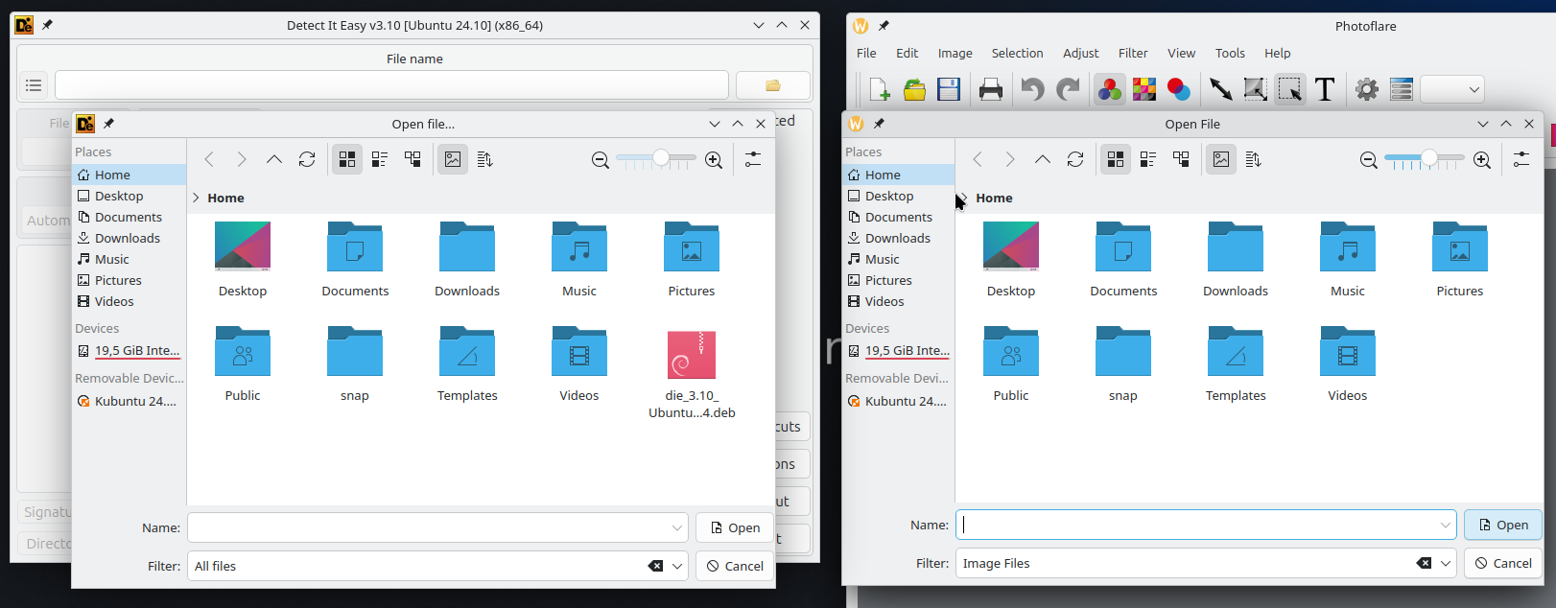Click the folder browse button in Detect It Easy window
The image size is (1556, 608).
point(773,85)
